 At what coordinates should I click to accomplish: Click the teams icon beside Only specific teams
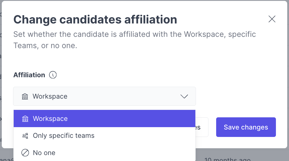click(25, 136)
